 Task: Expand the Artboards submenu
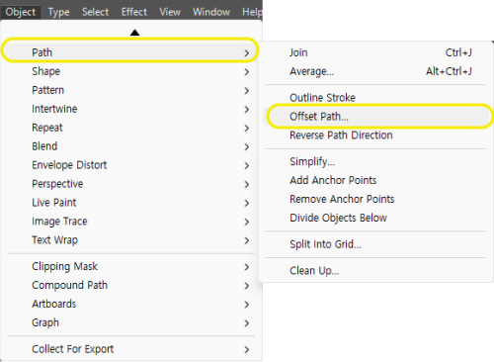coord(130,304)
